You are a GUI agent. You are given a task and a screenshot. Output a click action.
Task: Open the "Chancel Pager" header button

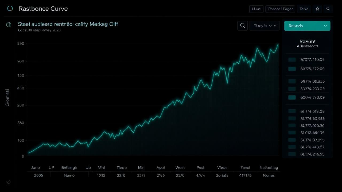click(x=280, y=9)
